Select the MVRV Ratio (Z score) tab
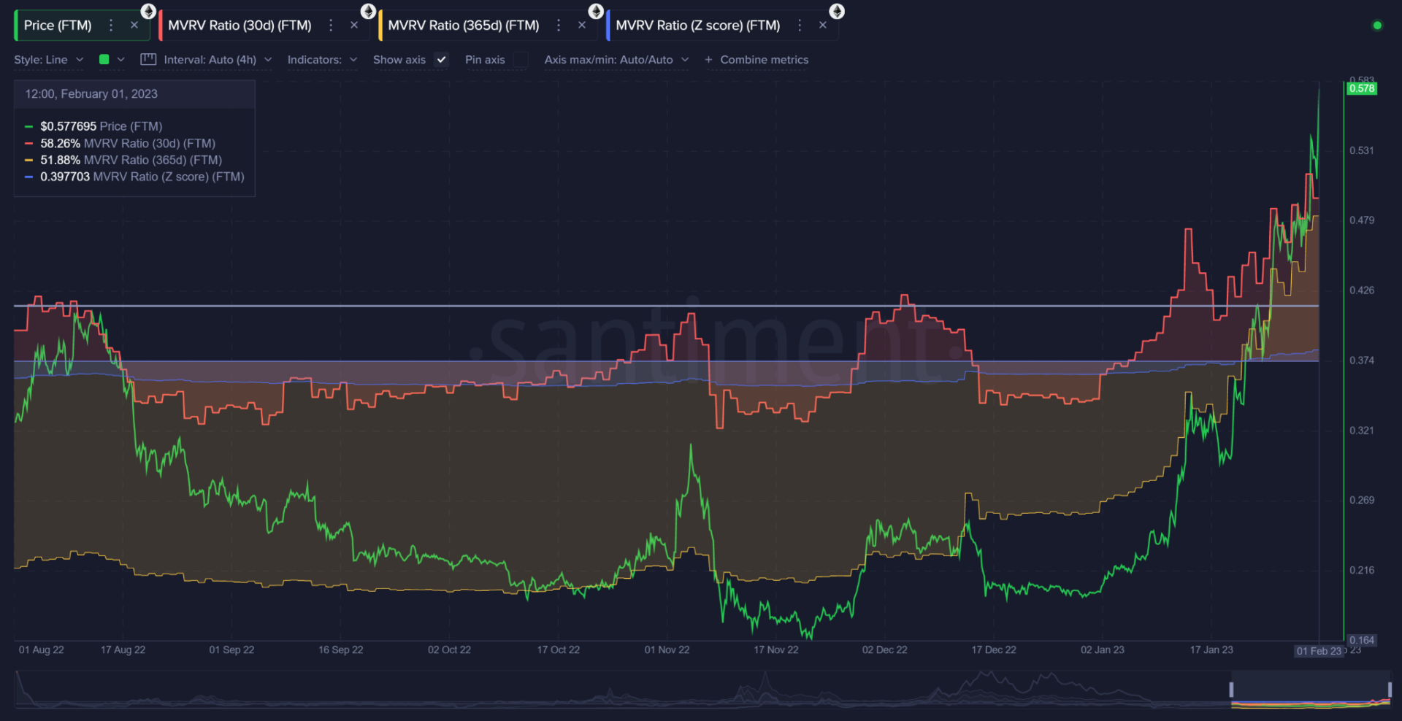Image resolution: width=1402 pixels, height=721 pixels. [x=697, y=24]
